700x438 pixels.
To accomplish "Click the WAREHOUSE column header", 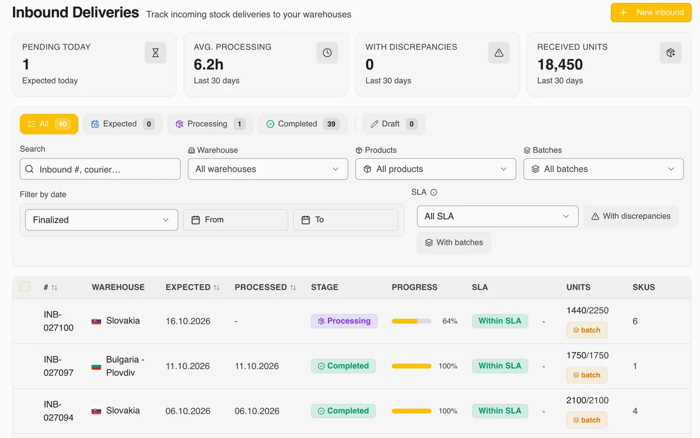I will point(118,287).
